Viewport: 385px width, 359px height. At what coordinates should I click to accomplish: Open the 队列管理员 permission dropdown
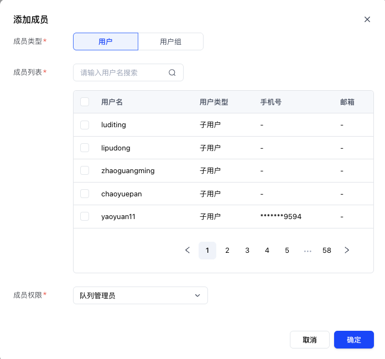point(141,295)
